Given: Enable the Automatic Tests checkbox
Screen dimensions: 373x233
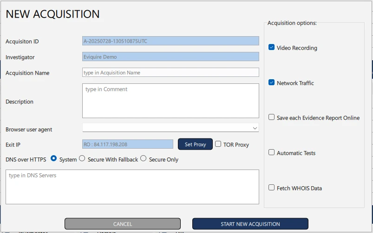Looking at the screenshot, I should (x=271, y=152).
